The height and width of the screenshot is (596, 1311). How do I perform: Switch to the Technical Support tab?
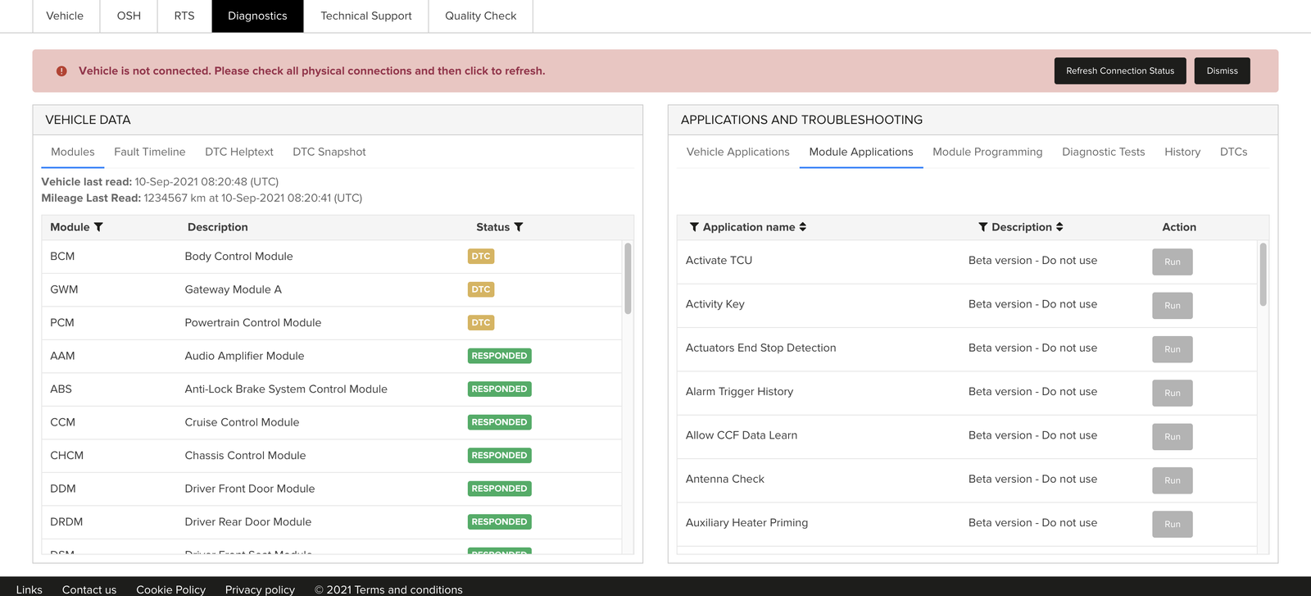coord(365,16)
